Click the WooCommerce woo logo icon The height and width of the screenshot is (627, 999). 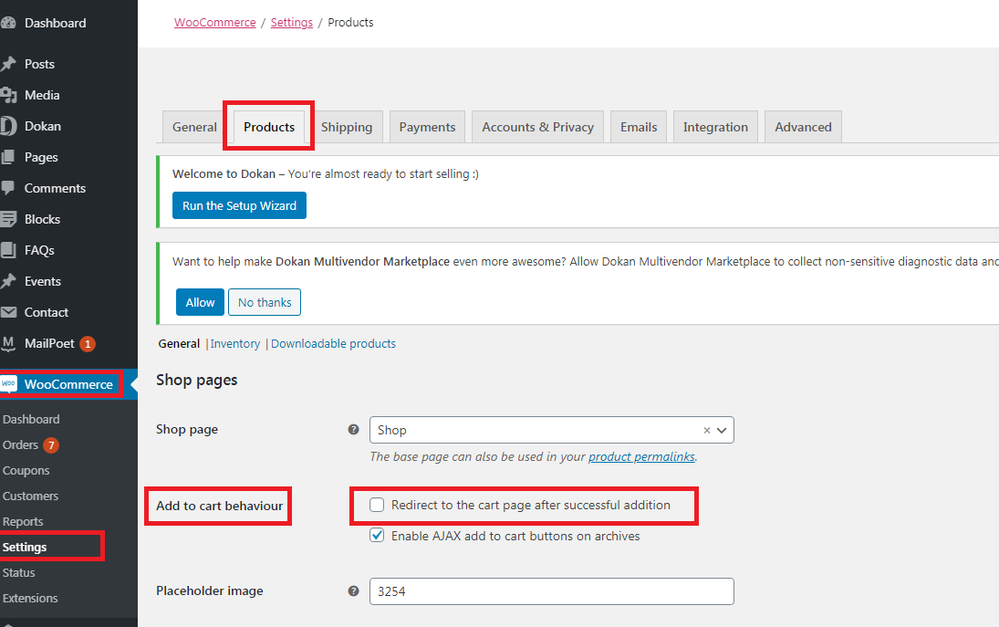8,384
